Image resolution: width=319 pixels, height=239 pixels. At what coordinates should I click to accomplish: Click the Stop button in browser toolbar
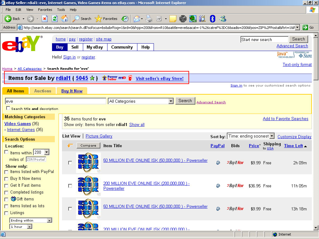point(45,19)
